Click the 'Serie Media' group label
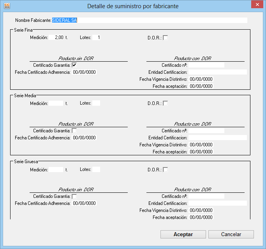 coord(25,96)
